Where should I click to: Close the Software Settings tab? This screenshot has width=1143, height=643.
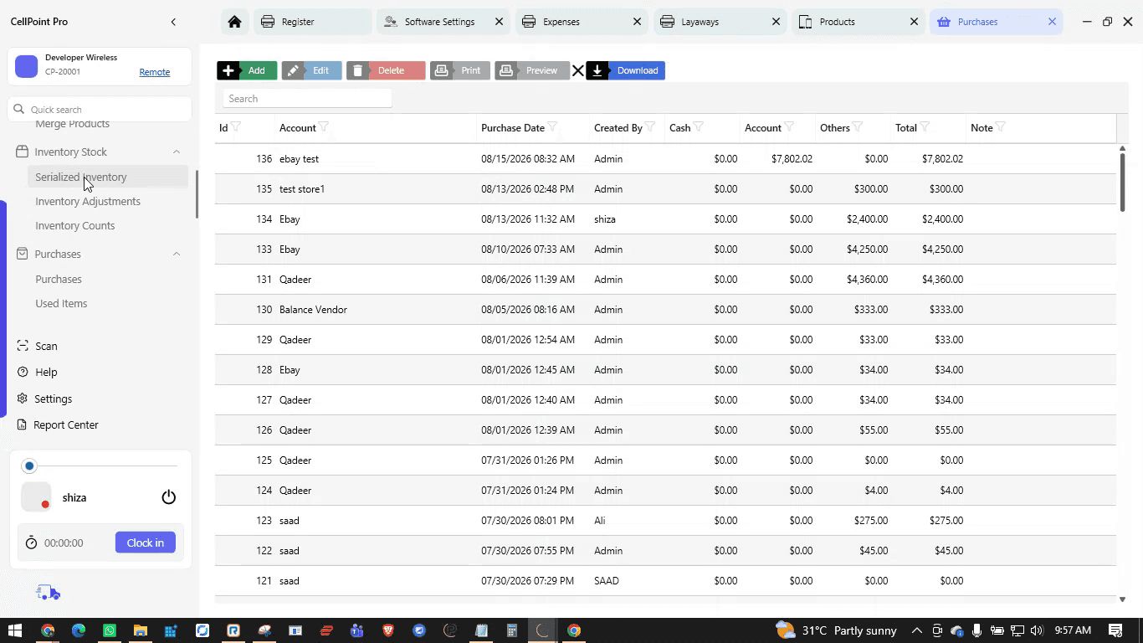pos(500,22)
